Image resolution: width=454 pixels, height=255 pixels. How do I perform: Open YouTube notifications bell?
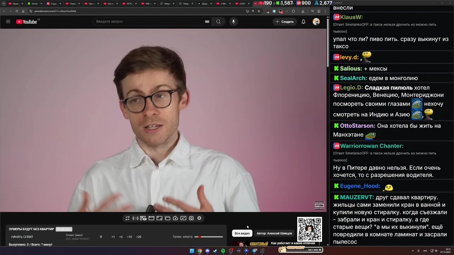coord(303,22)
